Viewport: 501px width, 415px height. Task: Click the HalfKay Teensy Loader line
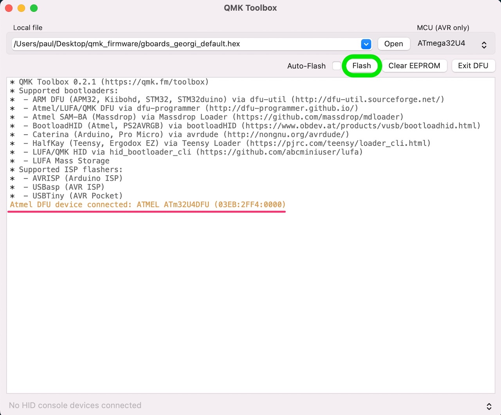(x=220, y=143)
